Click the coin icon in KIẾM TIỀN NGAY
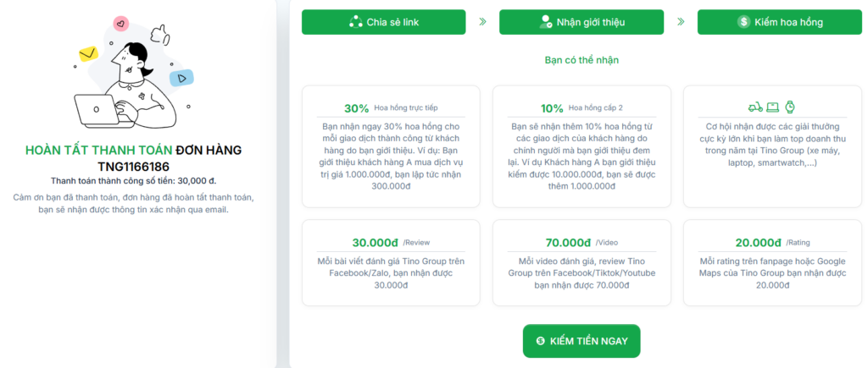Viewport: 868px width, 368px height. click(x=541, y=340)
